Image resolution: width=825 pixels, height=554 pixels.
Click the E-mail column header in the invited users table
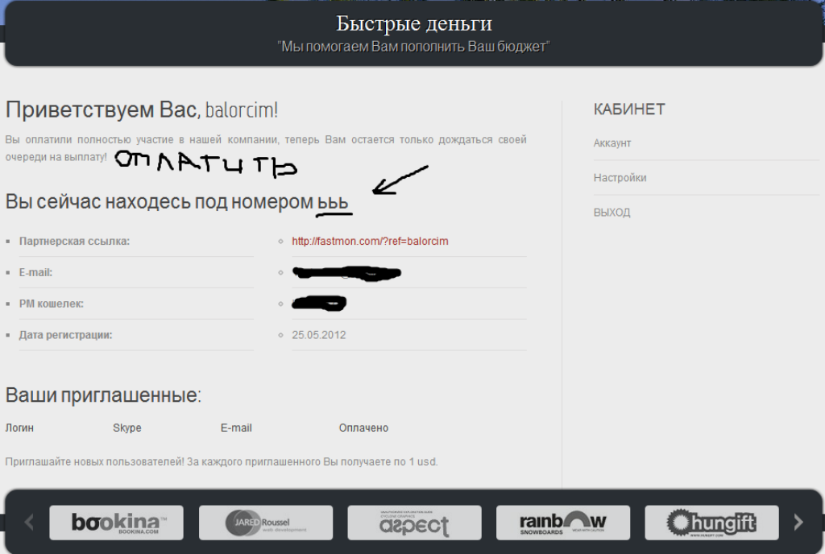coord(236,428)
